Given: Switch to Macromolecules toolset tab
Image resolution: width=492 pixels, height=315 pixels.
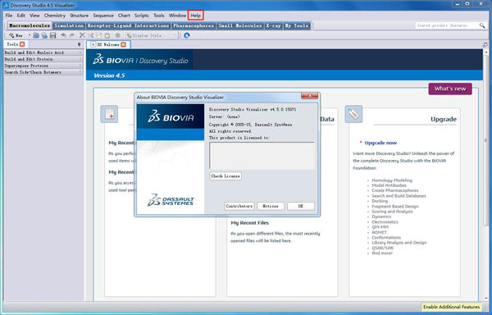Looking at the screenshot, I should (30, 25).
